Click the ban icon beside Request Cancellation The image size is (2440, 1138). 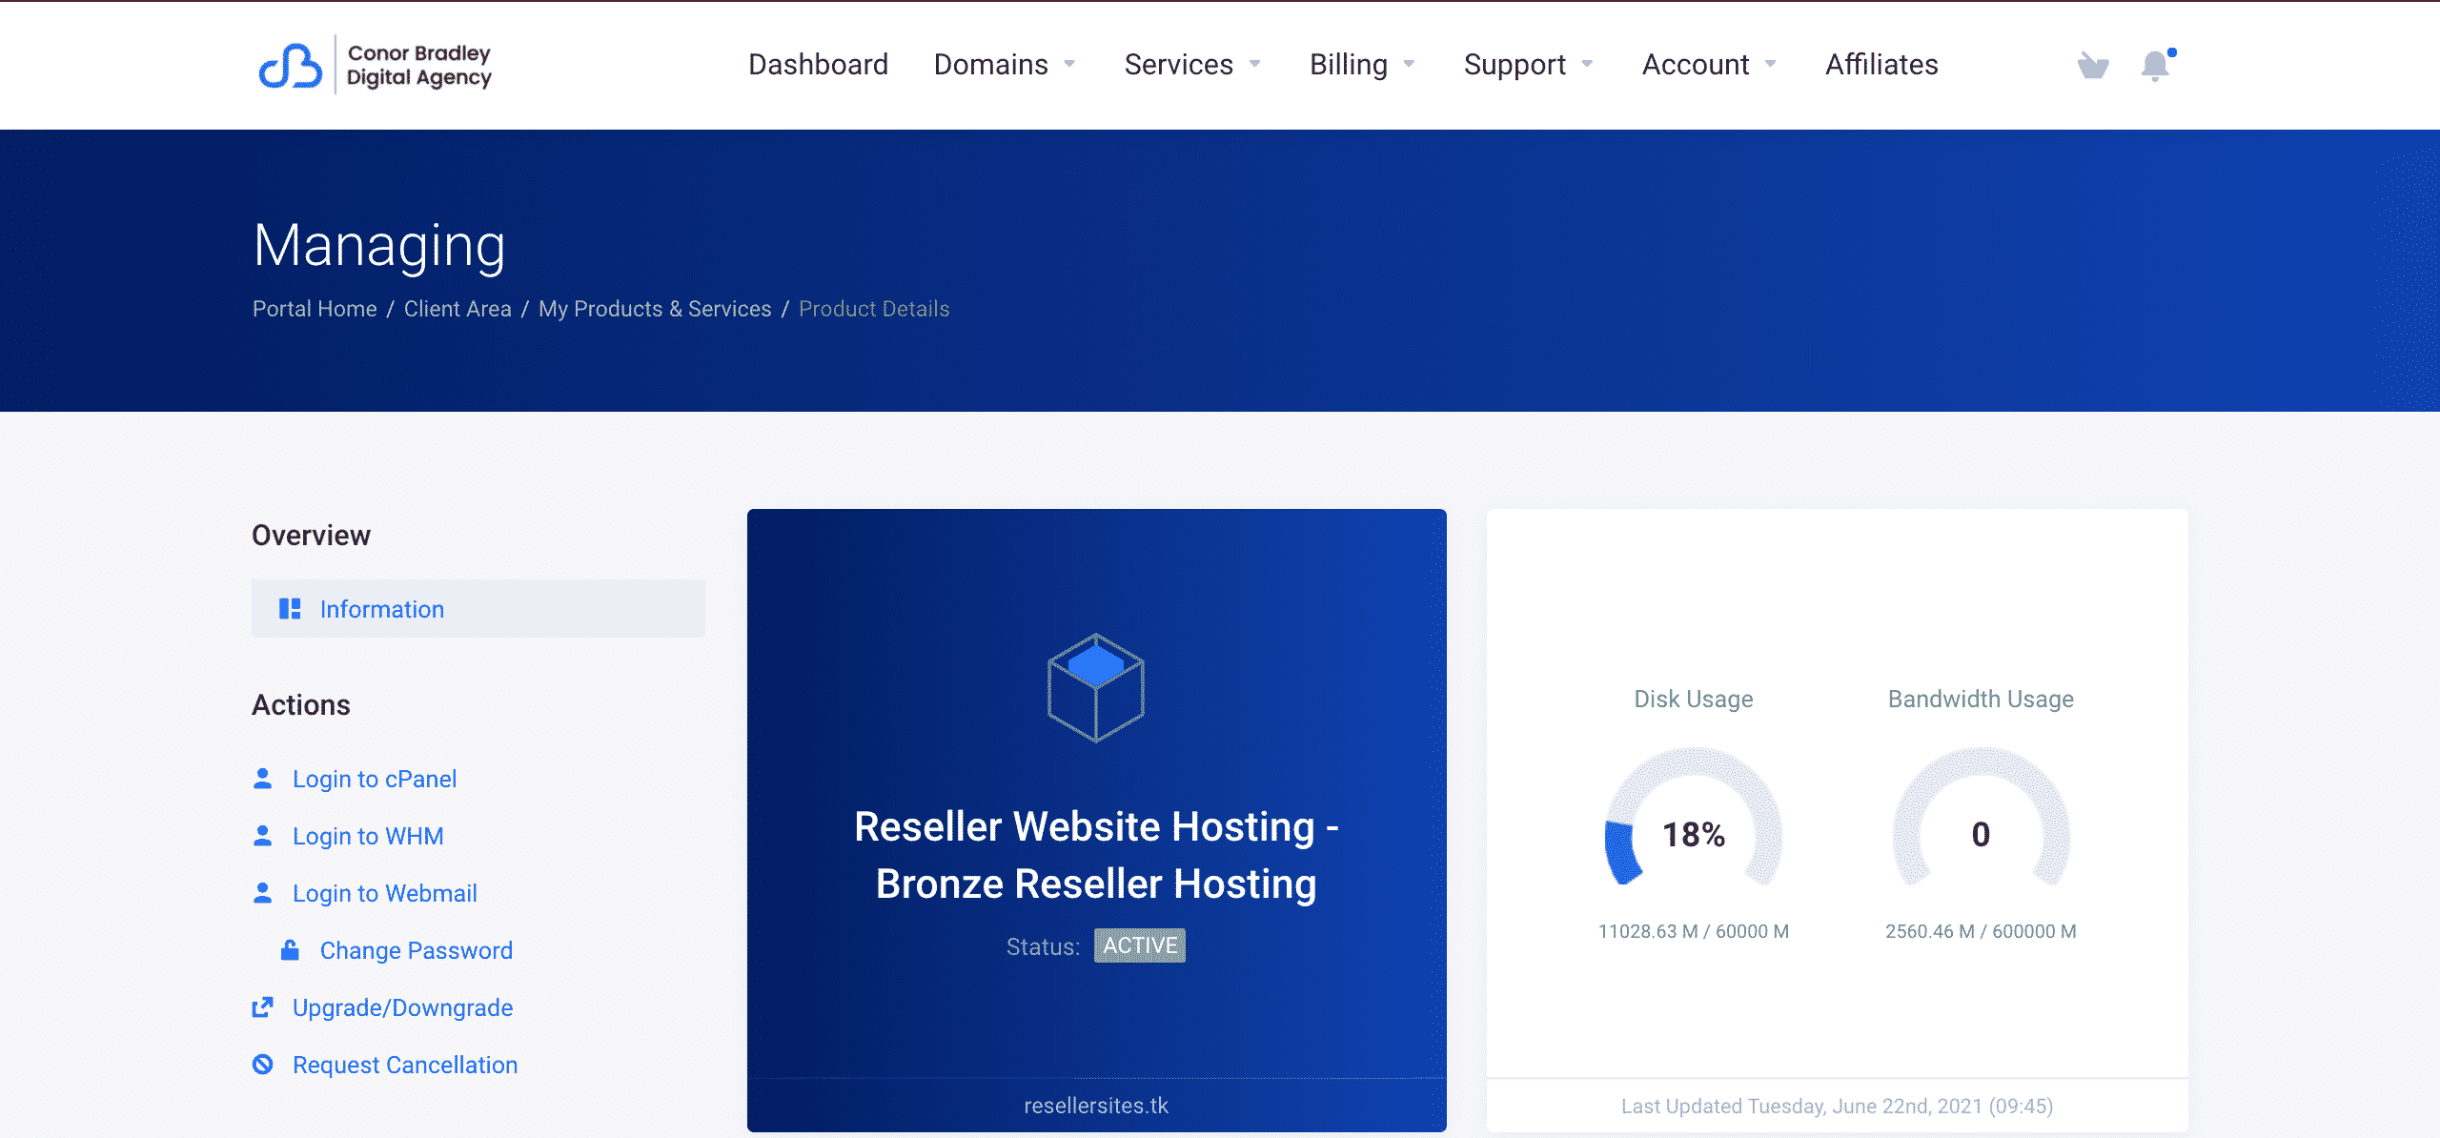263,1065
